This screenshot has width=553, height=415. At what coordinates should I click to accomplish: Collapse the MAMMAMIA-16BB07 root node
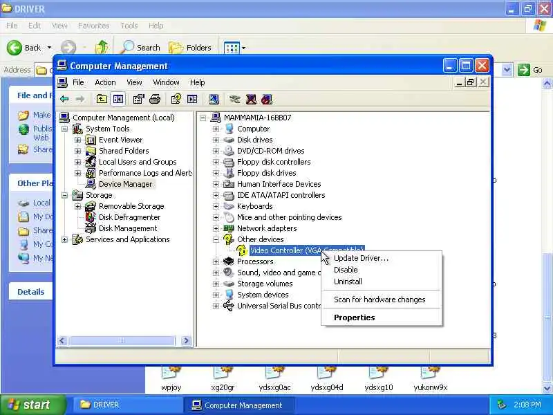click(x=203, y=118)
